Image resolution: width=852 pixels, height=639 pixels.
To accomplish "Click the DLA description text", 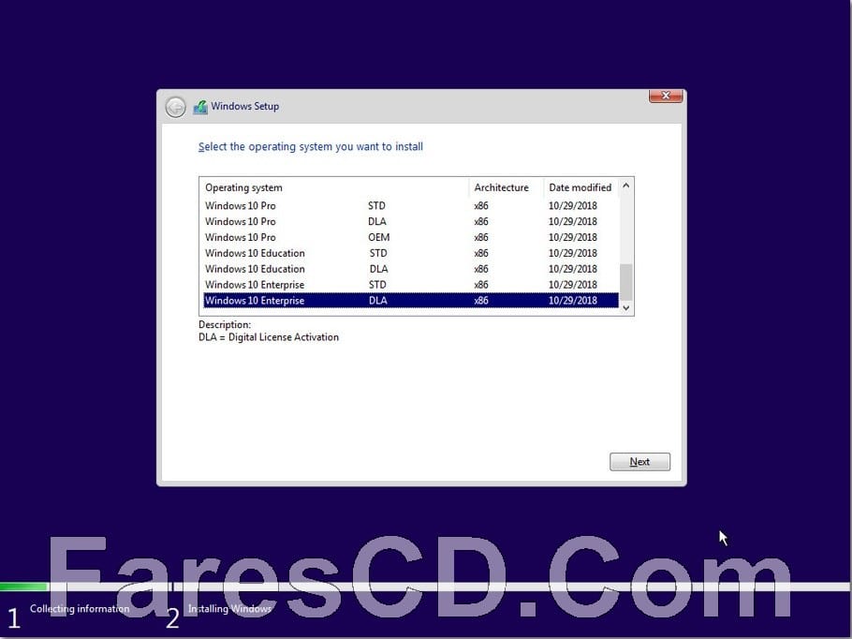I will (269, 337).
